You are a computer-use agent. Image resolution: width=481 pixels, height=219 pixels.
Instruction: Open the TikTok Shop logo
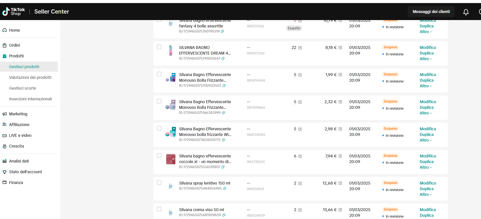[x=14, y=12]
